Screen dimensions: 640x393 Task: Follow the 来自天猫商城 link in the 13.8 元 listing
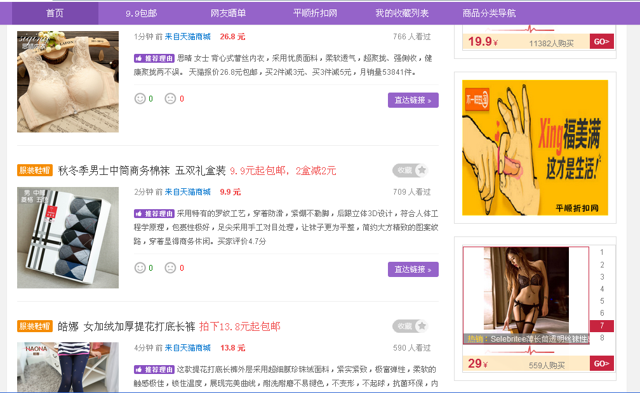tap(188, 348)
